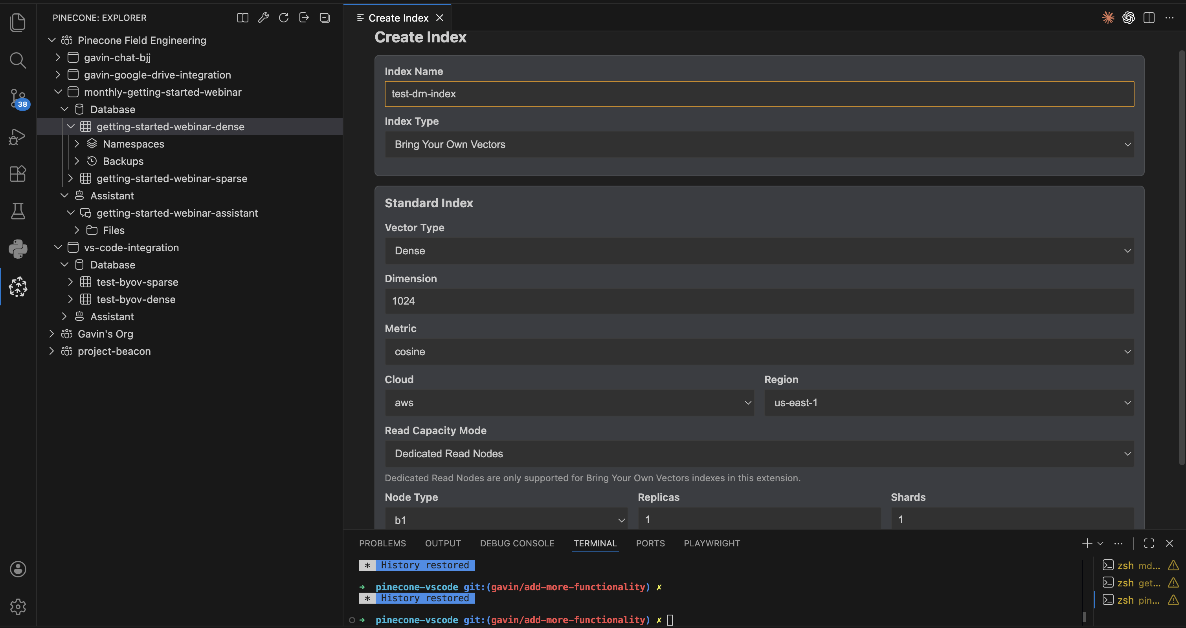Open the Read Capacity Mode dropdown
This screenshot has height=628, width=1186.
(759, 454)
